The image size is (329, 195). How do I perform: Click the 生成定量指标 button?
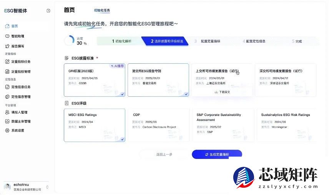(x=217, y=154)
